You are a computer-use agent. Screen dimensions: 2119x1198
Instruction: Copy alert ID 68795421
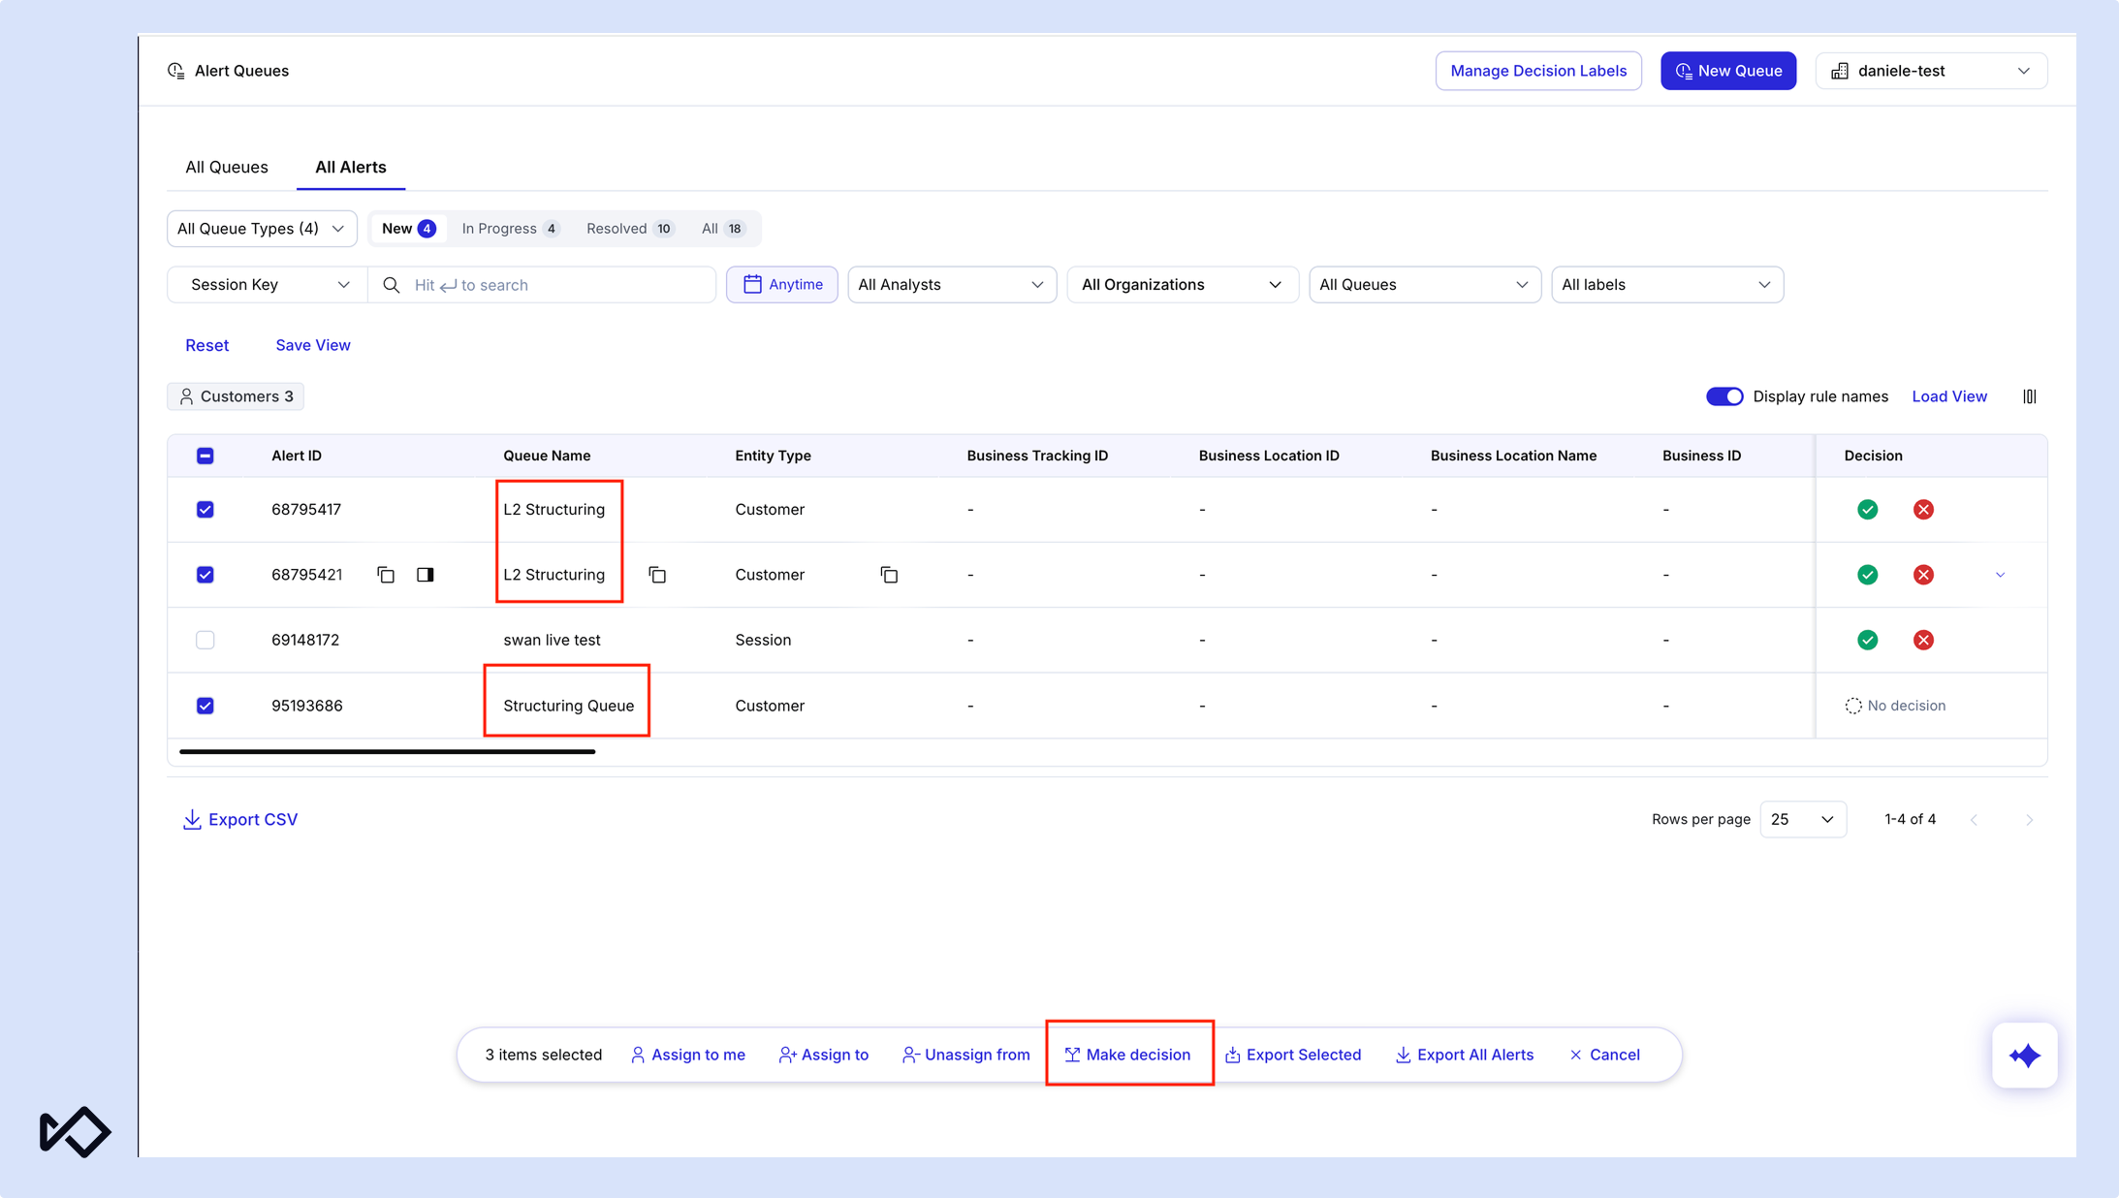coord(386,575)
